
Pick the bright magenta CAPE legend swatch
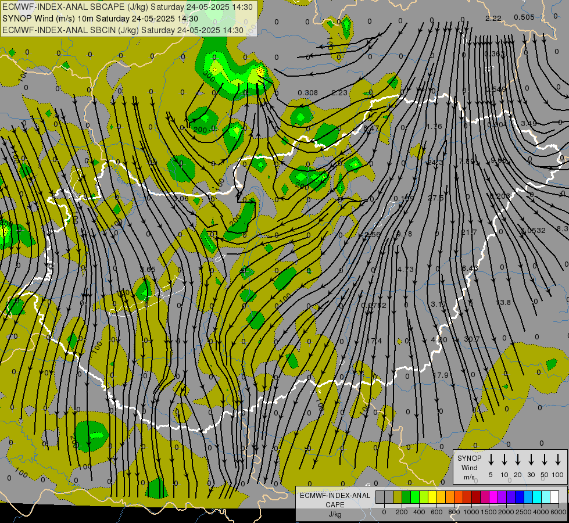pyautogui.click(x=493, y=497)
